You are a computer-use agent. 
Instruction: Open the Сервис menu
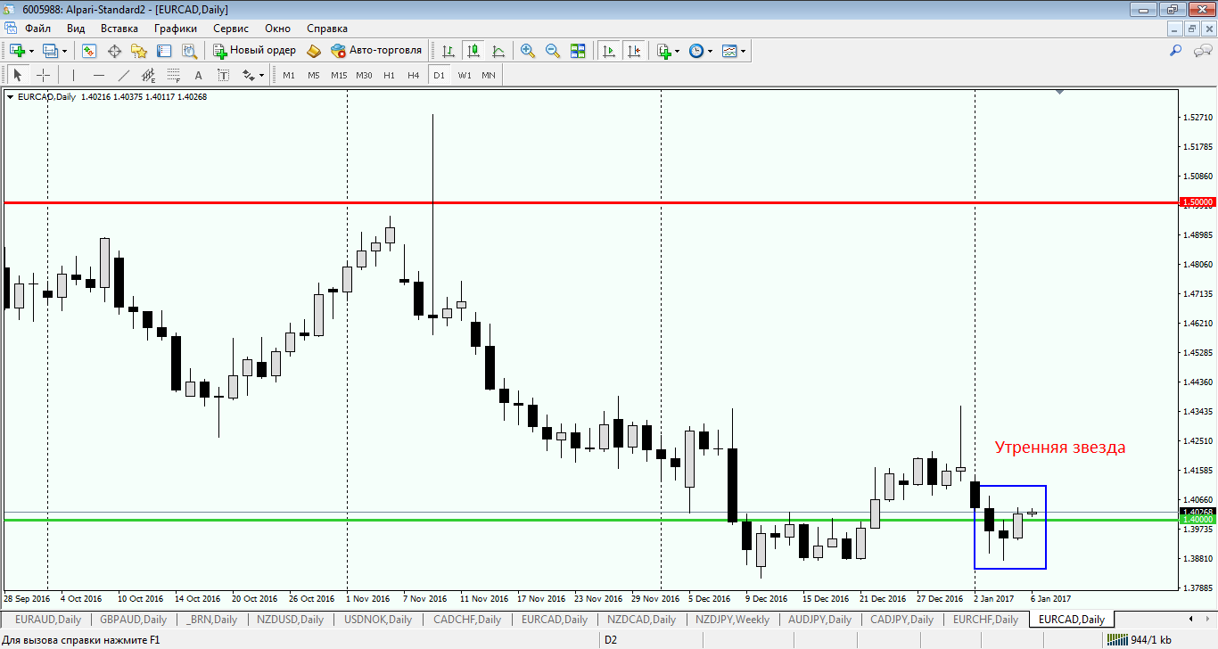231,29
